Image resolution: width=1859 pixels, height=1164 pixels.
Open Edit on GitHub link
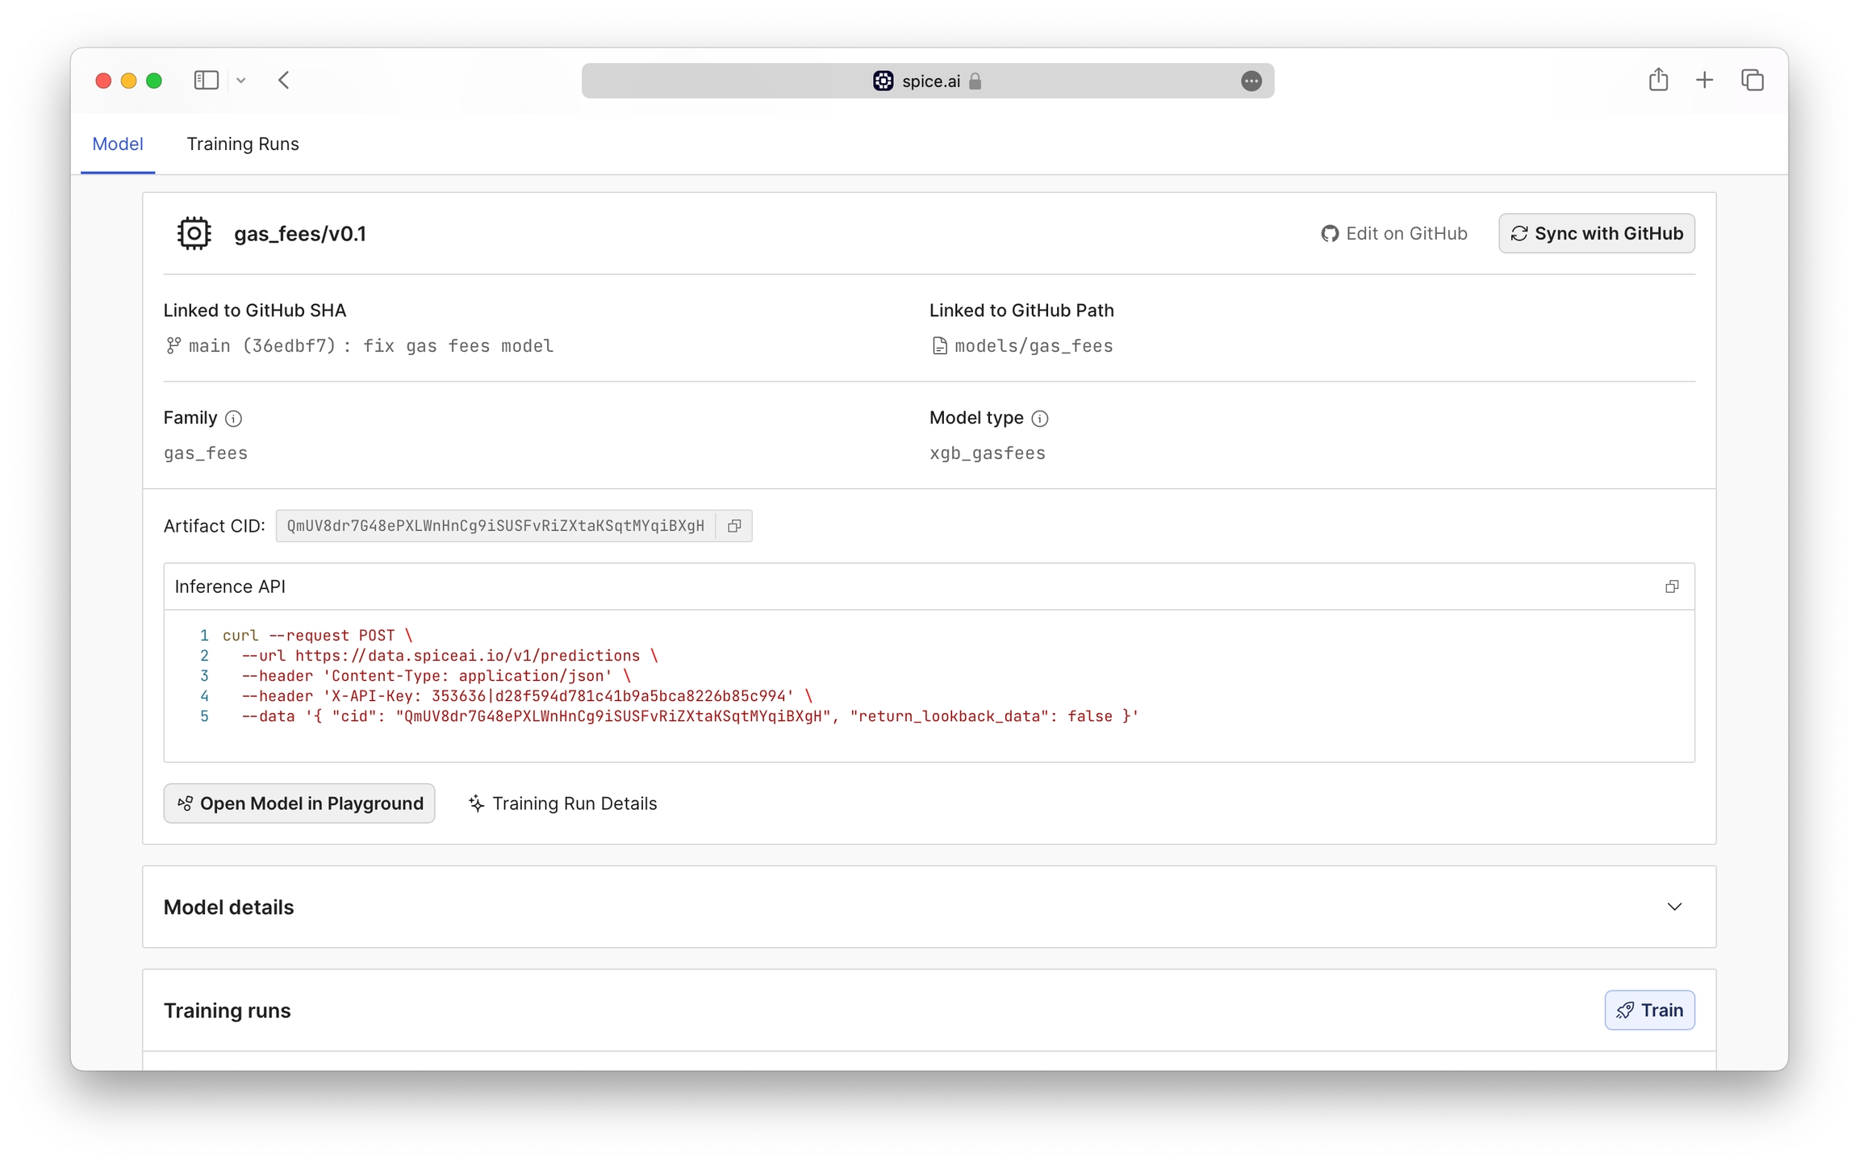1394,233
